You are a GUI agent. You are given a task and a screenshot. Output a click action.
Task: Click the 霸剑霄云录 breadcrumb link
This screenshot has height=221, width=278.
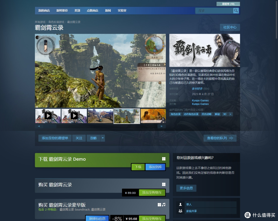[x=74, y=22]
